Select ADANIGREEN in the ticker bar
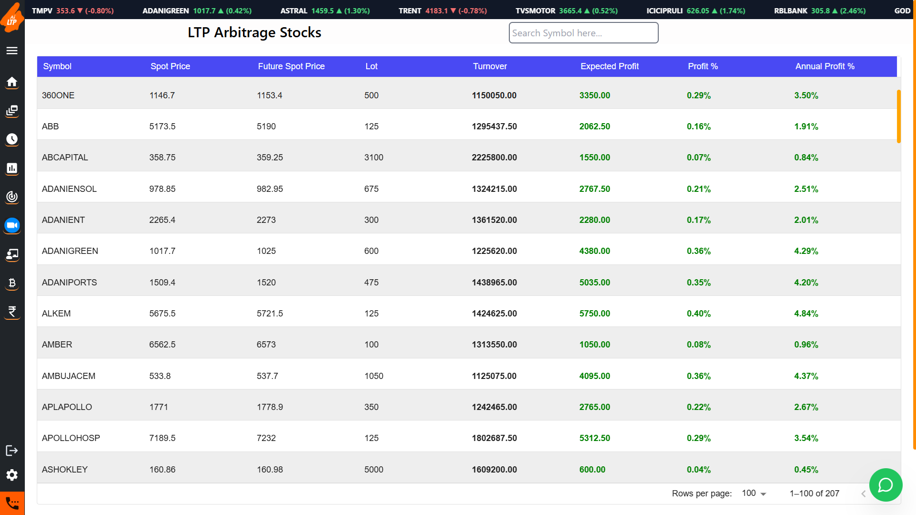Screen dimensions: 916x515 [x=166, y=10]
